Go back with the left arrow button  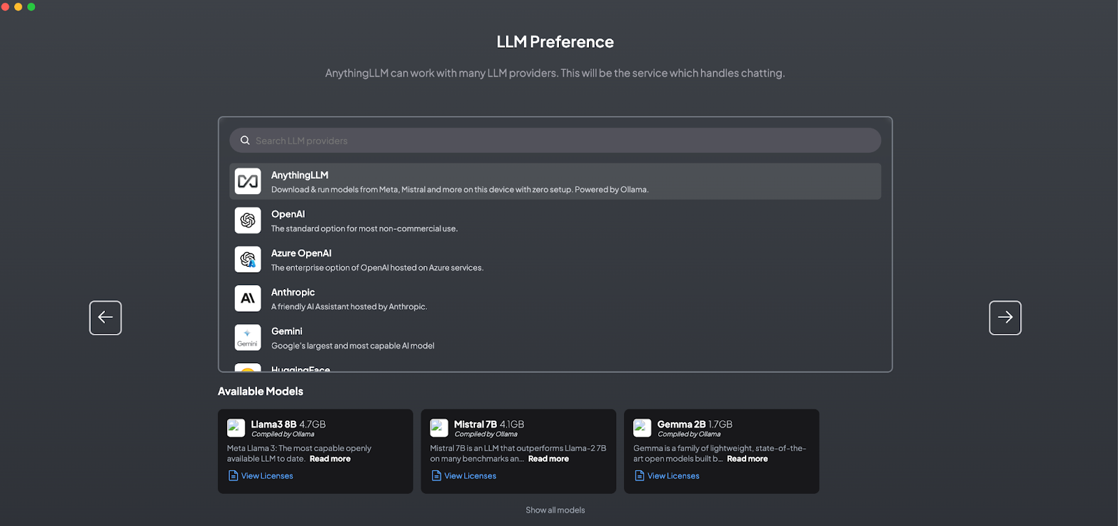coord(106,318)
